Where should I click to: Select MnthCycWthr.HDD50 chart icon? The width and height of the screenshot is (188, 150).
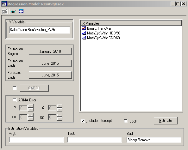click(x=84, y=33)
